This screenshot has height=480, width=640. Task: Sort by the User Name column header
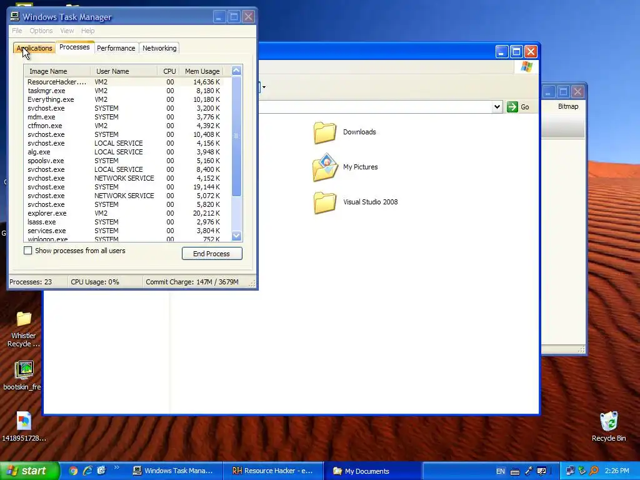(124, 71)
